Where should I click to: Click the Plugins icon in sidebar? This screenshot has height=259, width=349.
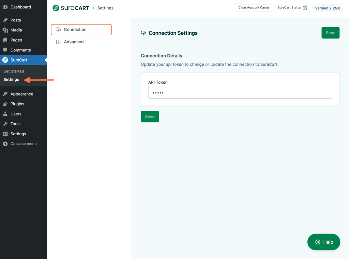pyautogui.click(x=5, y=104)
